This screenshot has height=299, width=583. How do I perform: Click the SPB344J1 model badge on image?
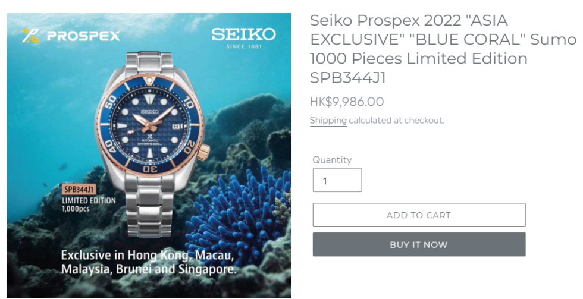[80, 190]
